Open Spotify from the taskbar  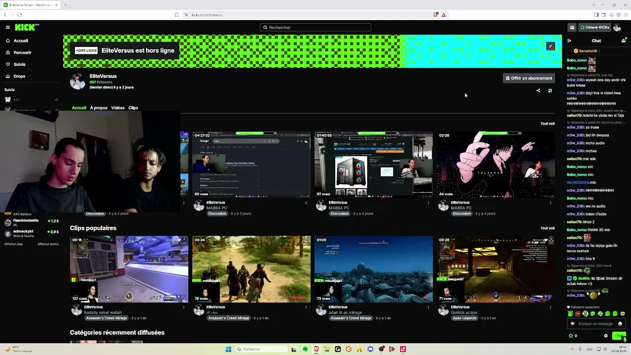305,350
